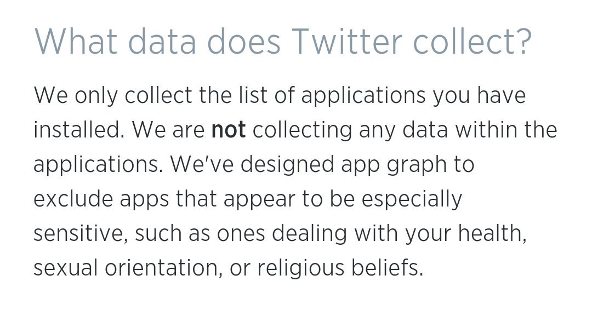Click the word "Twitter" in the heading
The width and height of the screenshot is (592, 310).
tap(347, 41)
